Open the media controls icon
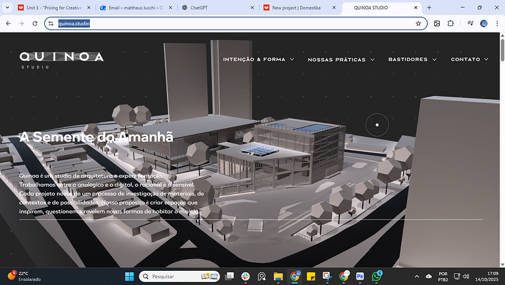This screenshot has height=285, width=505. 471,23
